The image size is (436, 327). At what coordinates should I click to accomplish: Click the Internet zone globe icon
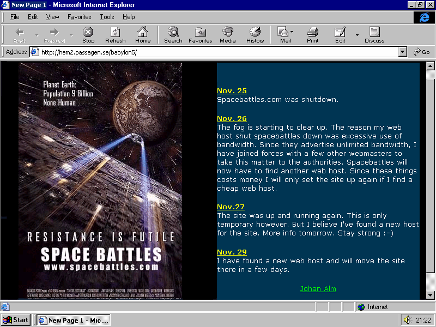(361, 307)
